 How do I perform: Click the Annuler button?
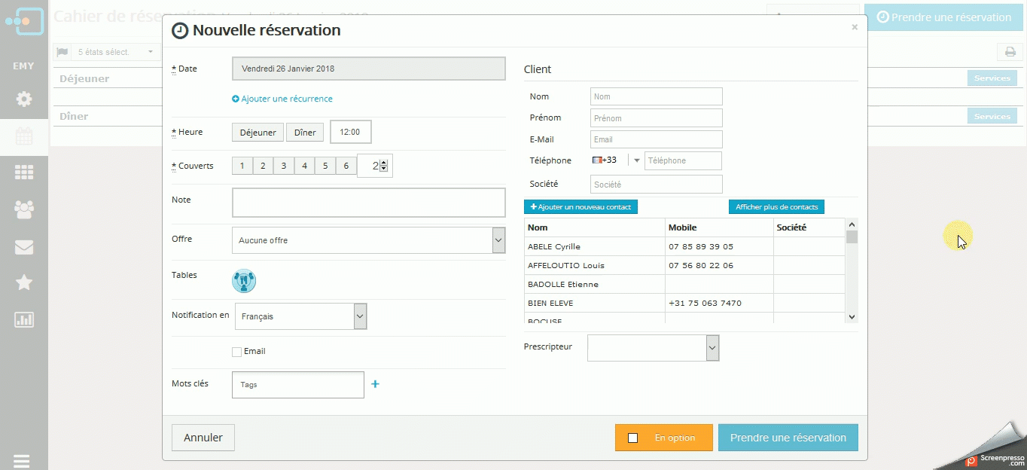pos(203,438)
